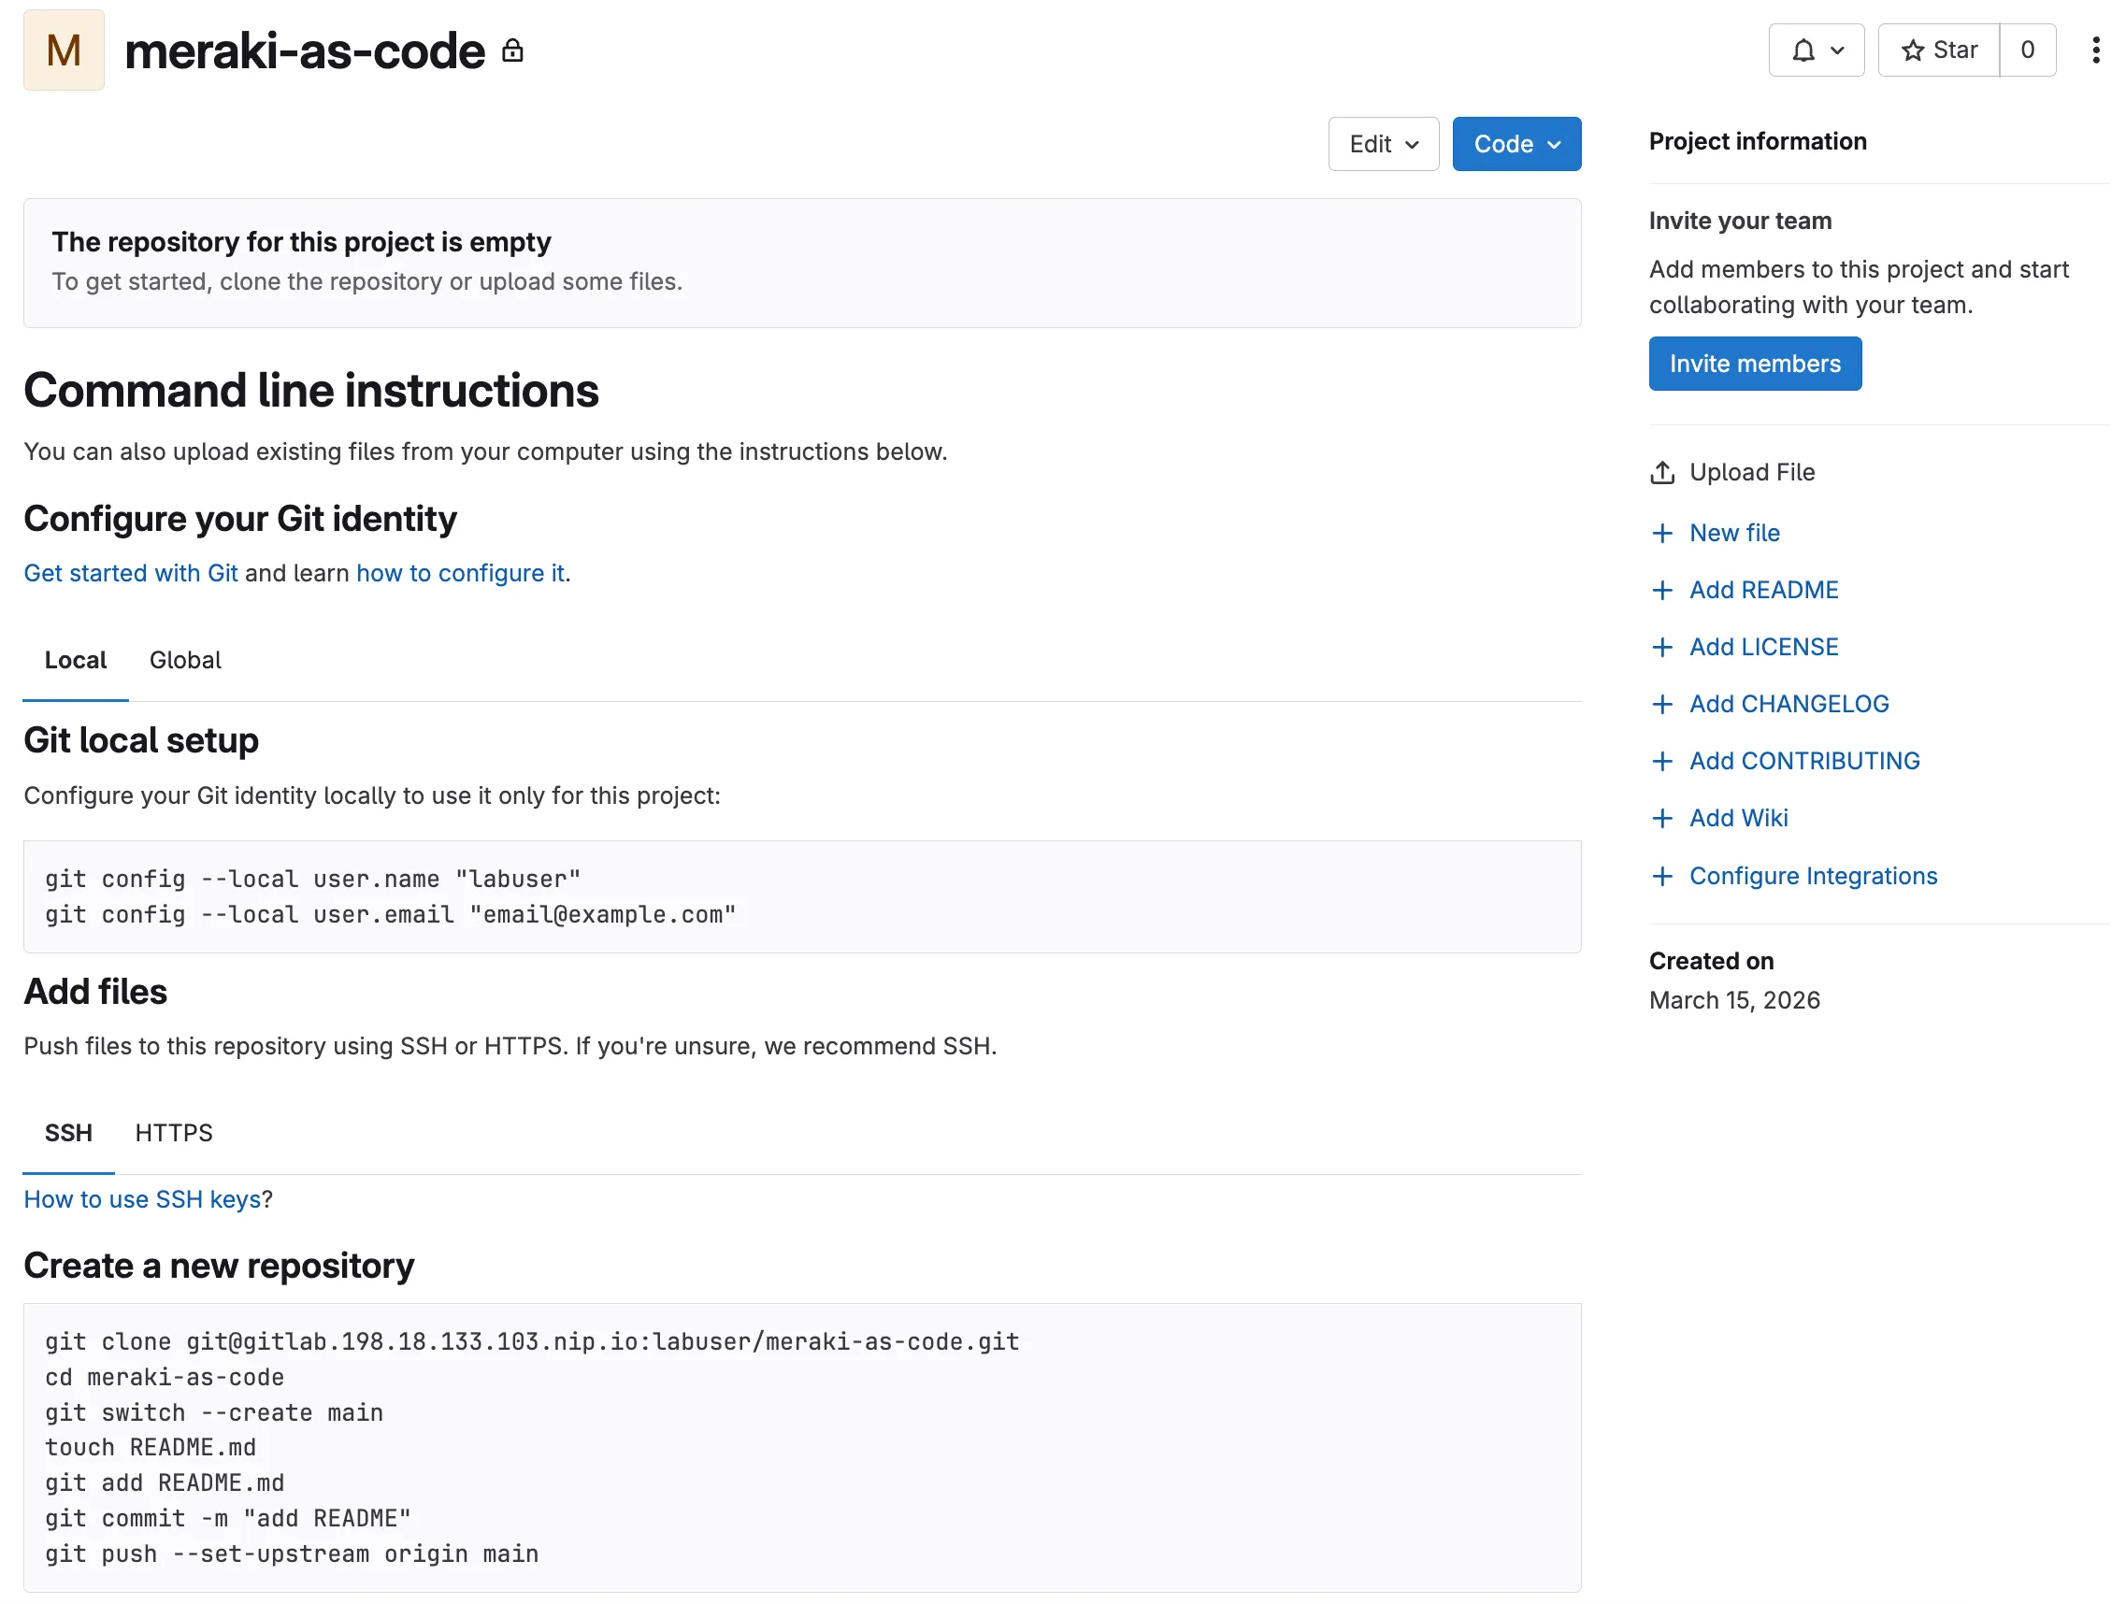Click Configure Integrations link
Image resolution: width=2126 pixels, height=1604 pixels.
(x=1813, y=877)
